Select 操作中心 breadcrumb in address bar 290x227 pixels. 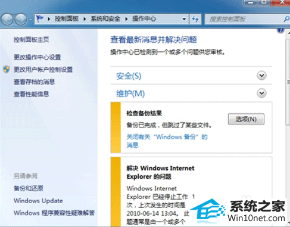(144, 19)
